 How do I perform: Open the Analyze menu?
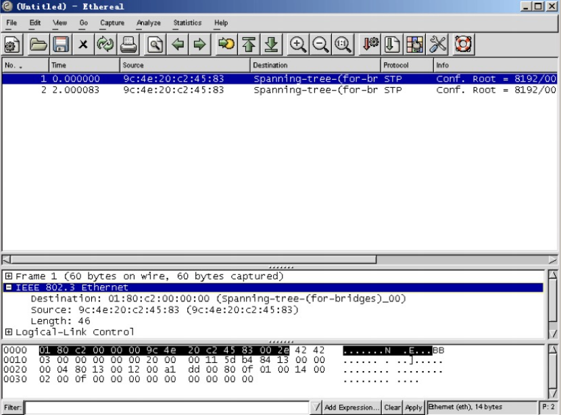pos(149,23)
